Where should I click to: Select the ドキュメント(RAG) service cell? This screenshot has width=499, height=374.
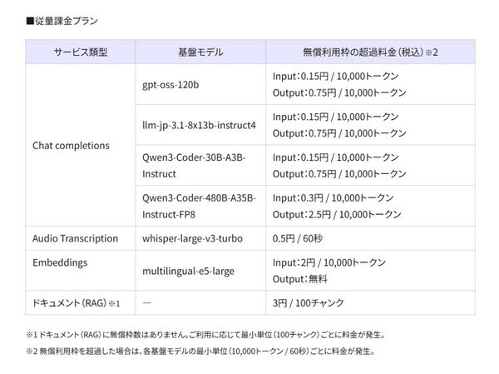77,302
